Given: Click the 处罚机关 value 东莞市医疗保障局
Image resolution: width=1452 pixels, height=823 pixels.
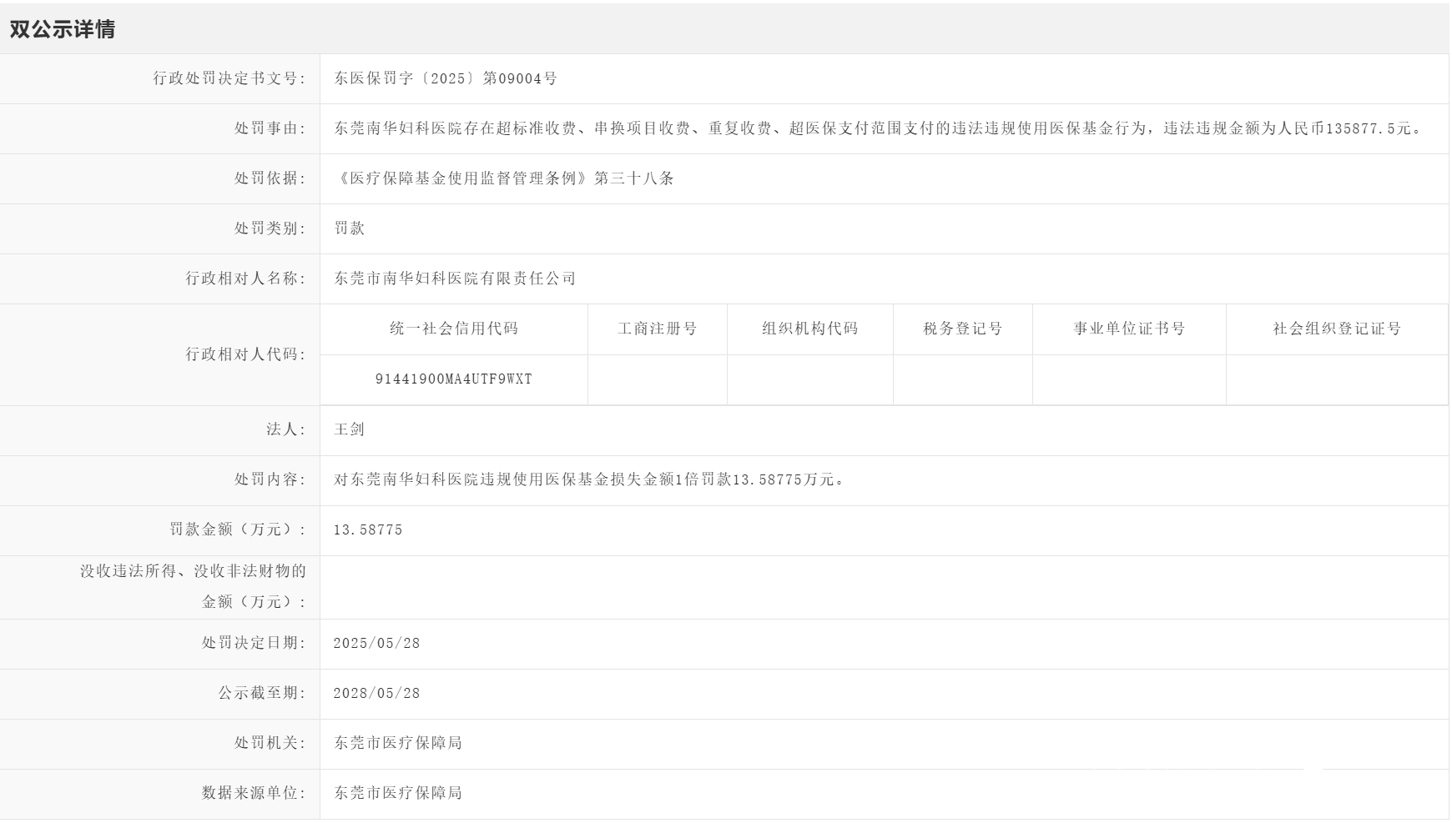Looking at the screenshot, I should coord(398,743).
